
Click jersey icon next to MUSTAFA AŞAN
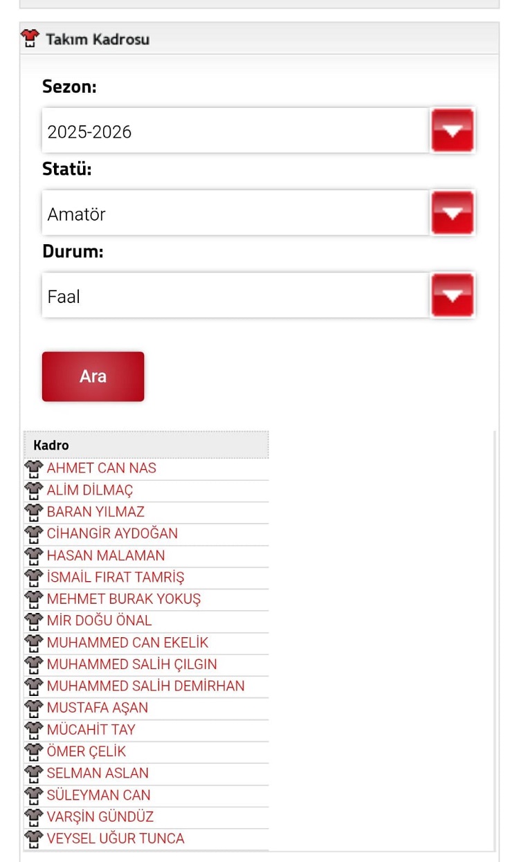click(33, 708)
